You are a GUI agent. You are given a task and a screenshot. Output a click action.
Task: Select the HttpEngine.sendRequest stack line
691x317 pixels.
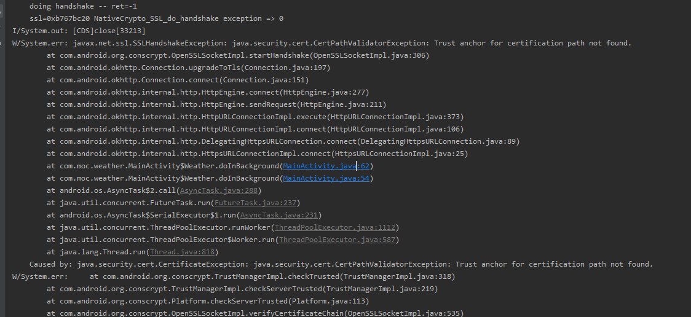[216, 105]
